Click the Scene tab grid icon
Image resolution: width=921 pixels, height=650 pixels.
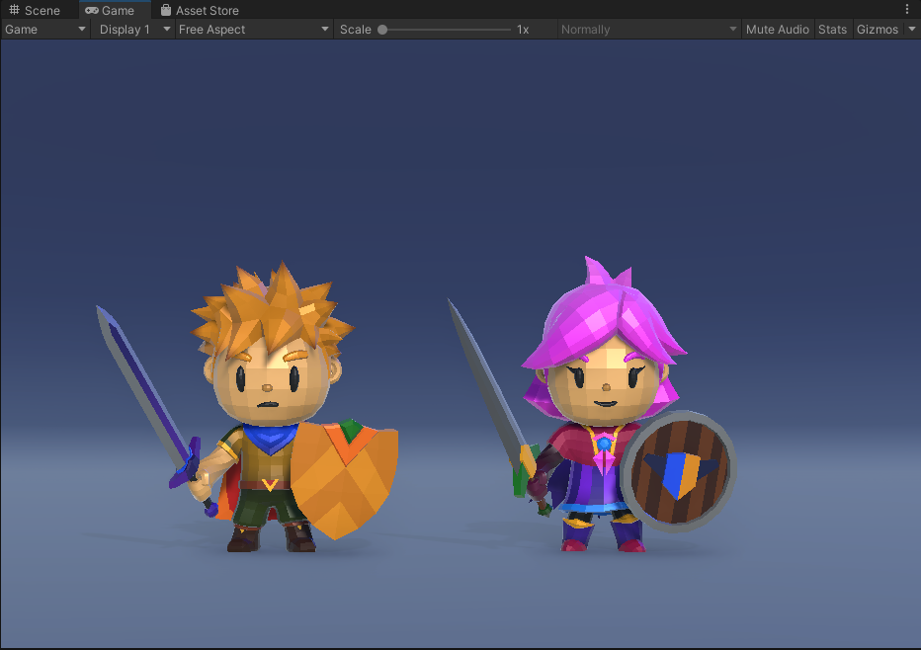pyautogui.click(x=15, y=10)
